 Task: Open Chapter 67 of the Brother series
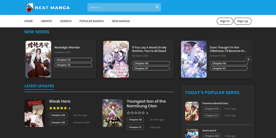(x=151, y=68)
